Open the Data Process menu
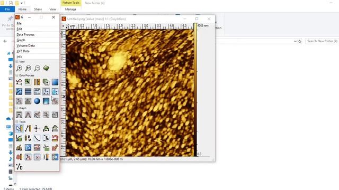 [x=37, y=34]
